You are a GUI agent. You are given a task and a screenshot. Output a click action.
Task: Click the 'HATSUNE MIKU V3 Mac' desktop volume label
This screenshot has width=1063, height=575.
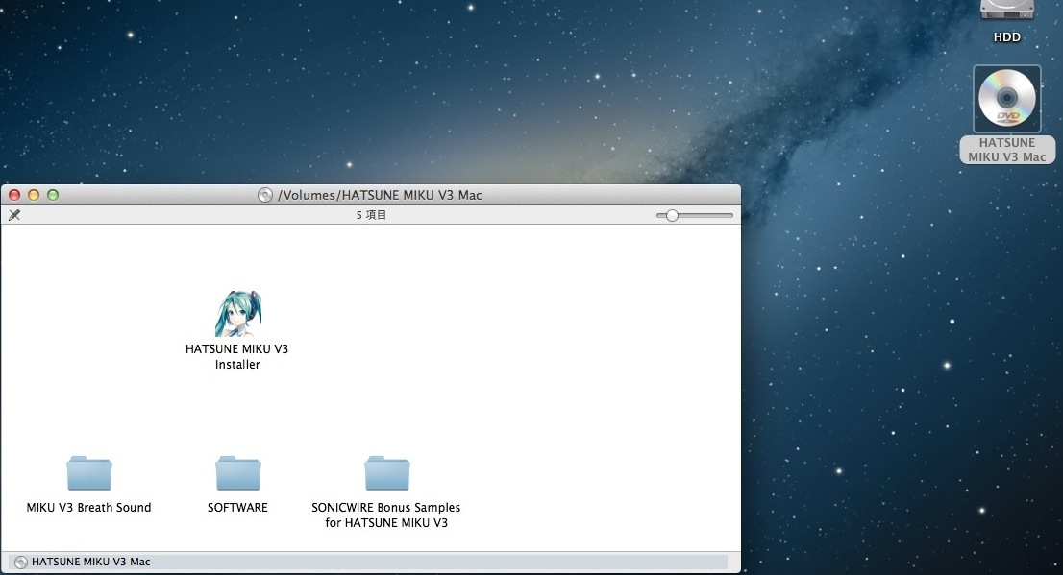point(1006,150)
